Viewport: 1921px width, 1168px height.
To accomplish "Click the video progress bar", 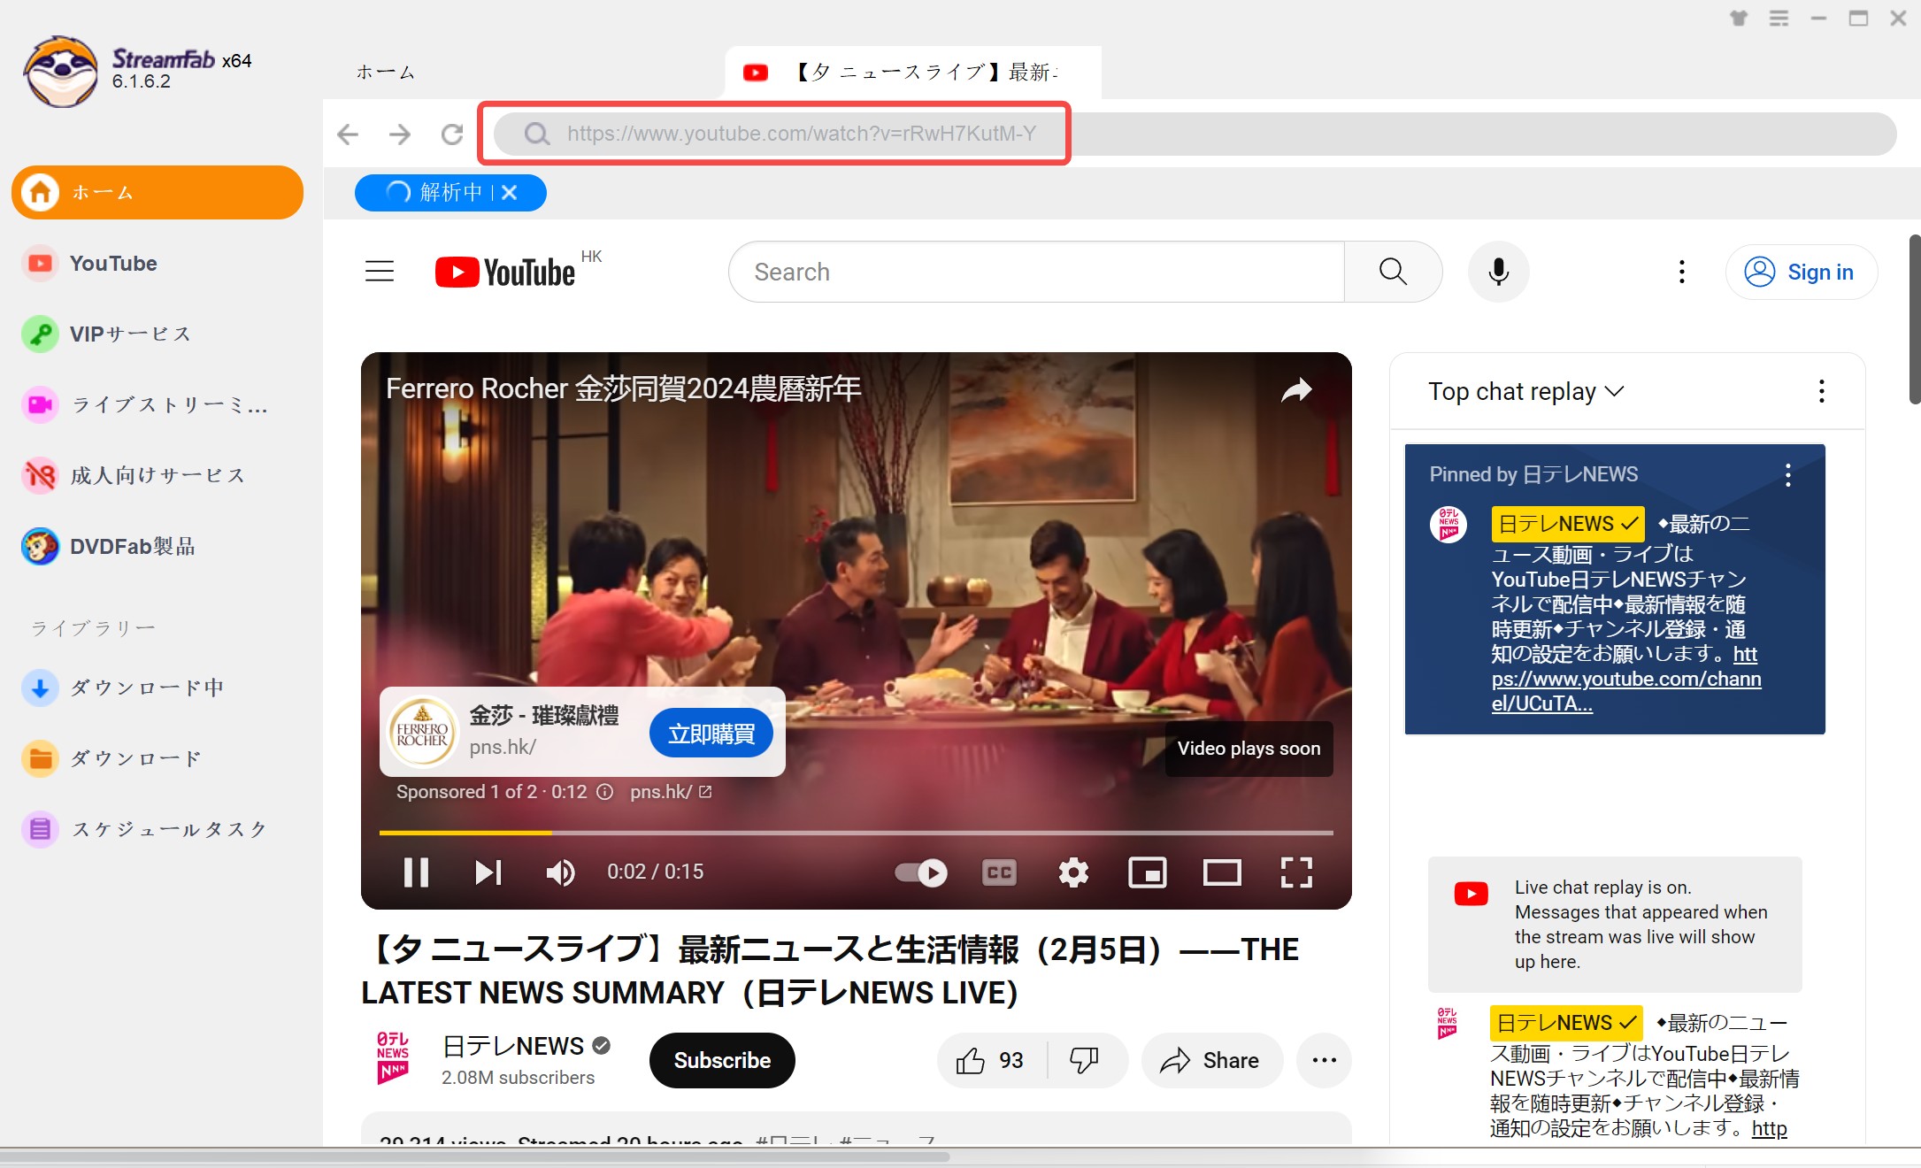I will tap(856, 833).
